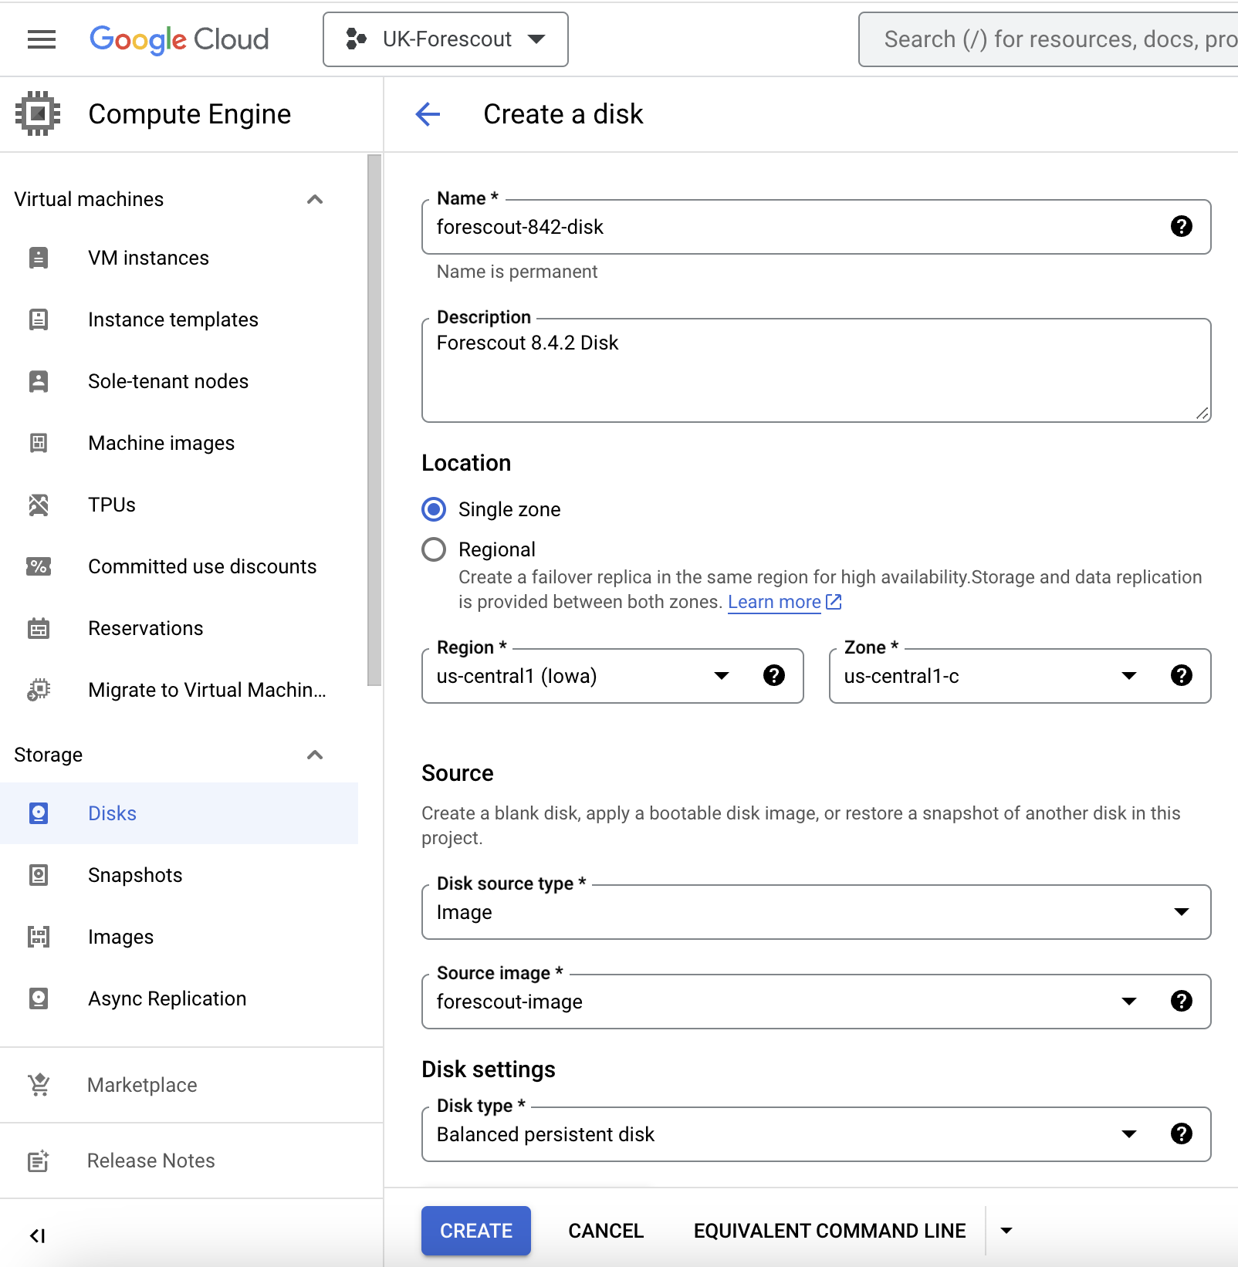Select the VM instances sidebar icon

click(39, 258)
